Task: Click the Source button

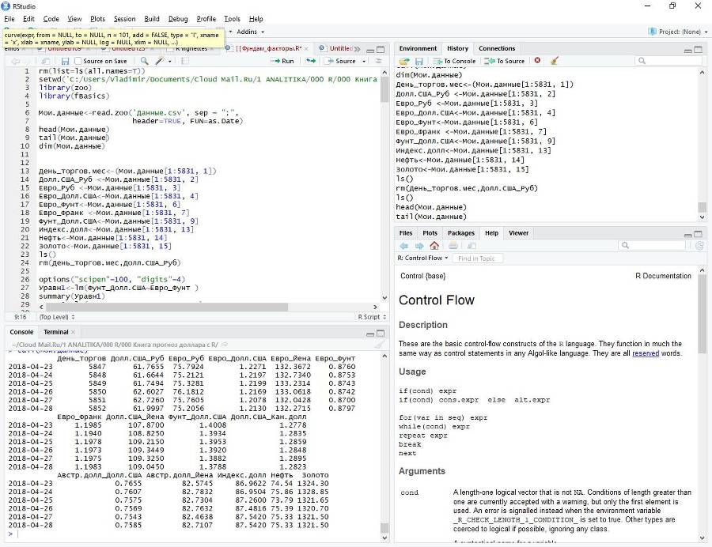Action: tap(342, 61)
